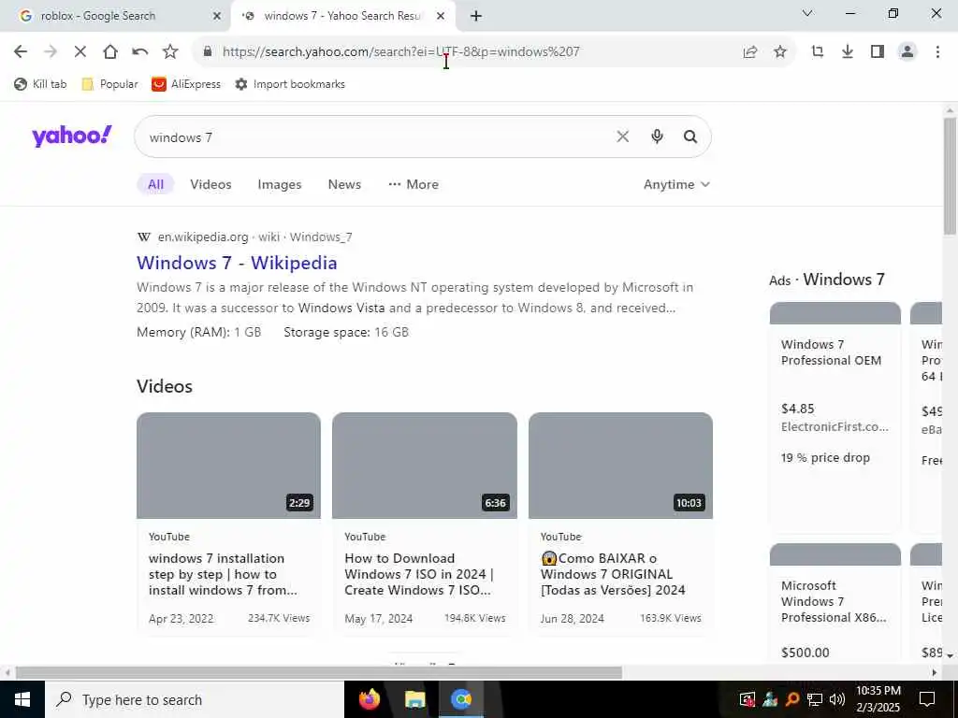Open the downloads icon in toolbar
The height and width of the screenshot is (718, 958).
click(848, 52)
